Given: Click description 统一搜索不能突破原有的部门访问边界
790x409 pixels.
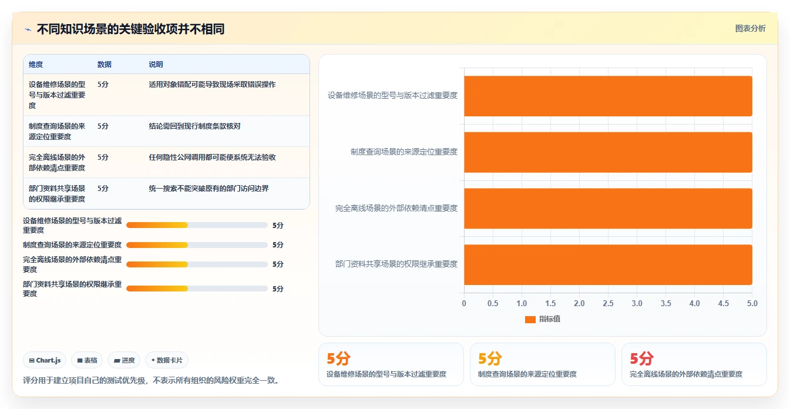Looking at the screenshot, I should coord(209,189).
